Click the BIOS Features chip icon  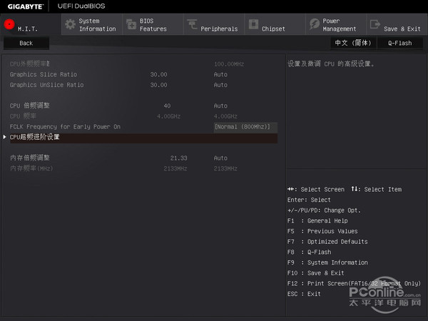[131, 24]
